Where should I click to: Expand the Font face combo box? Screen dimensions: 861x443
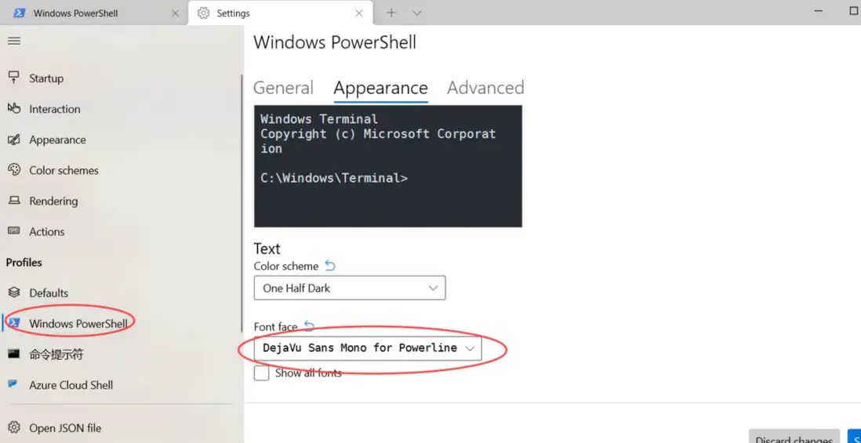pyautogui.click(x=368, y=348)
